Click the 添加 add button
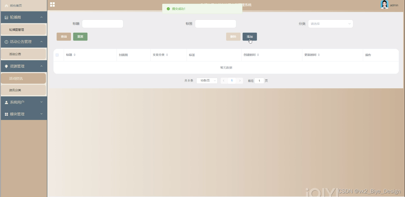 point(250,37)
